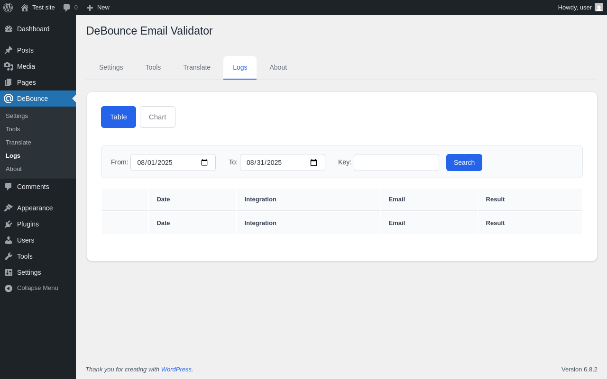This screenshot has width=607, height=379.
Task: Click the From date field
Action: (x=173, y=162)
